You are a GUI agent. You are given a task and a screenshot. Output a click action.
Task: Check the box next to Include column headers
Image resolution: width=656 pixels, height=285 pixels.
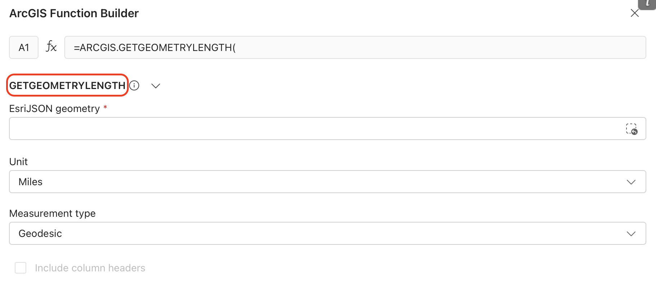pos(20,267)
